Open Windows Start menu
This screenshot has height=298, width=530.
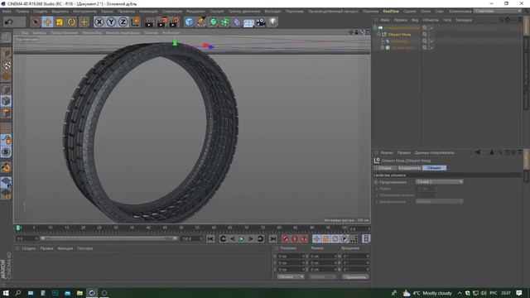click(6, 293)
